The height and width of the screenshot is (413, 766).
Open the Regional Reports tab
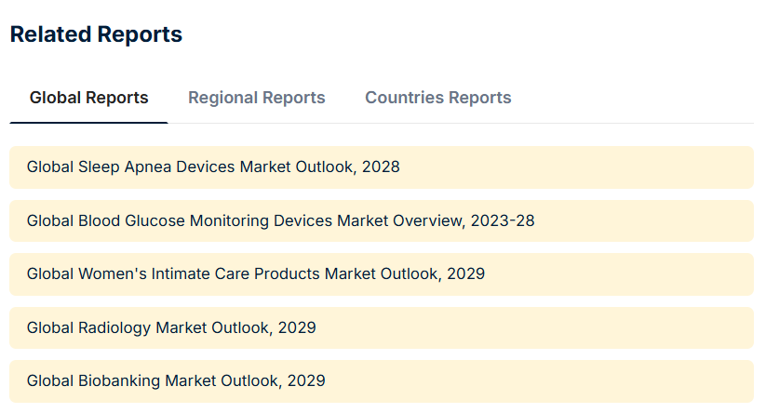coord(257,98)
